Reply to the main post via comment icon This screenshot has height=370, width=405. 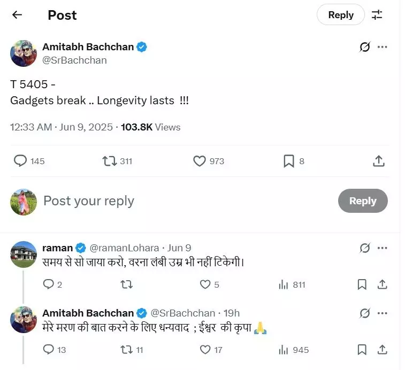20,161
